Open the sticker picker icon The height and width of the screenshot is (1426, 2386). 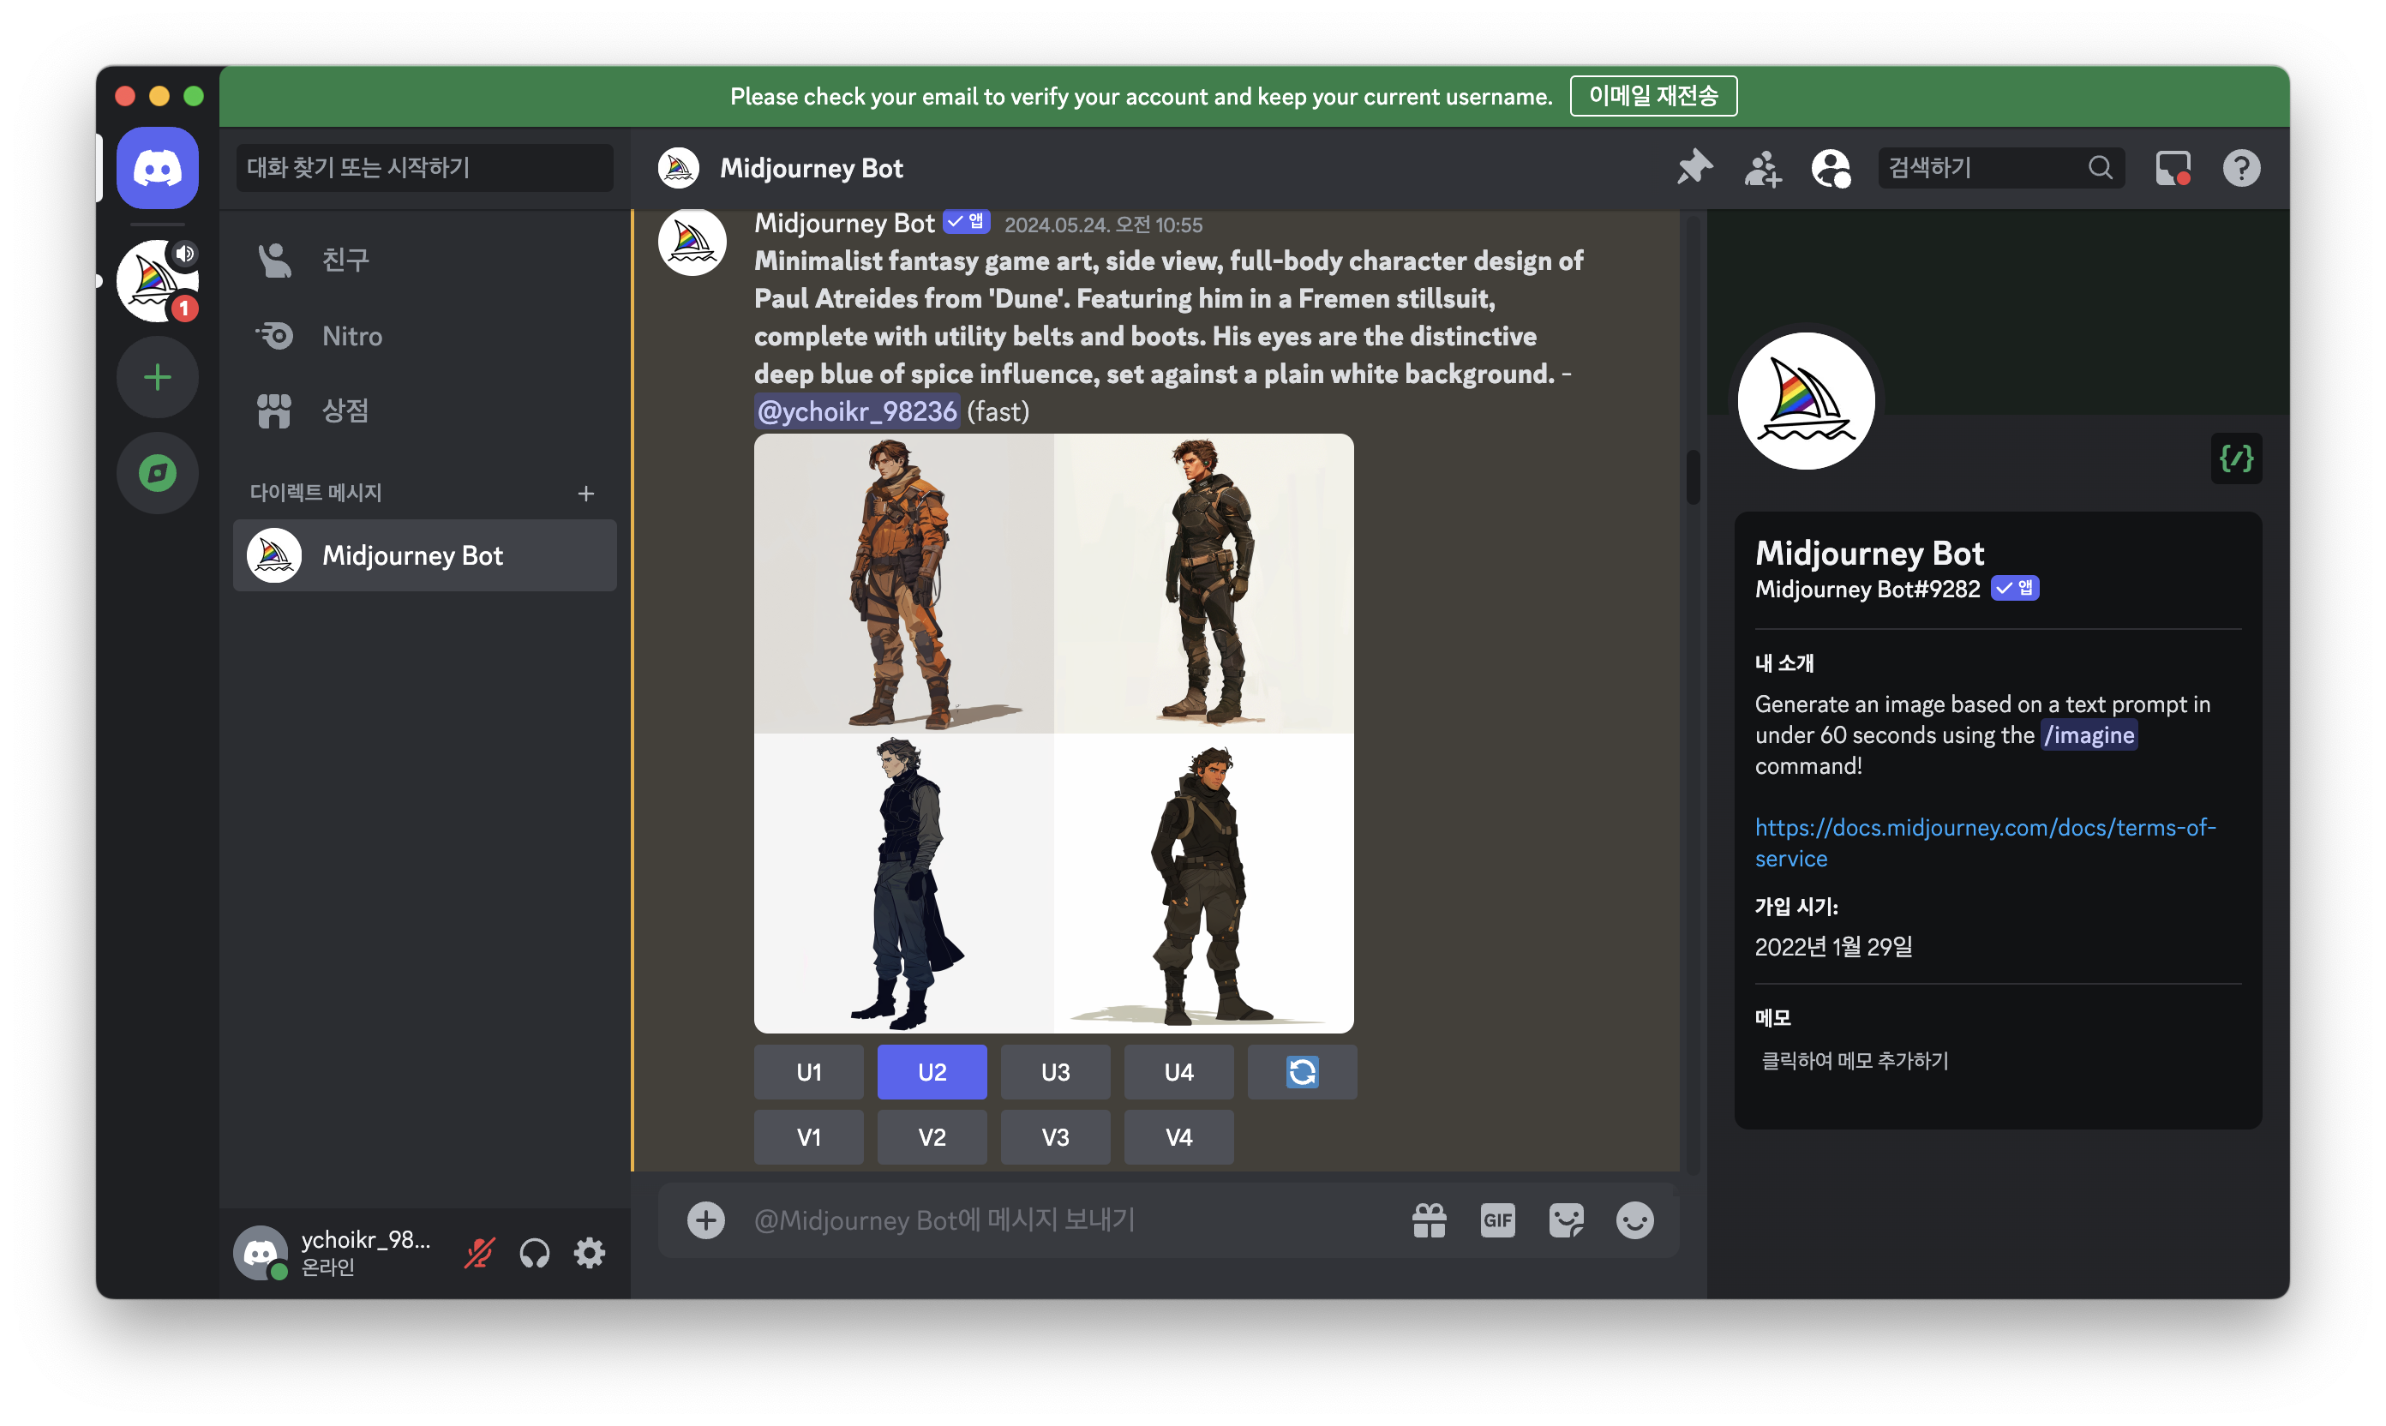[1565, 1220]
